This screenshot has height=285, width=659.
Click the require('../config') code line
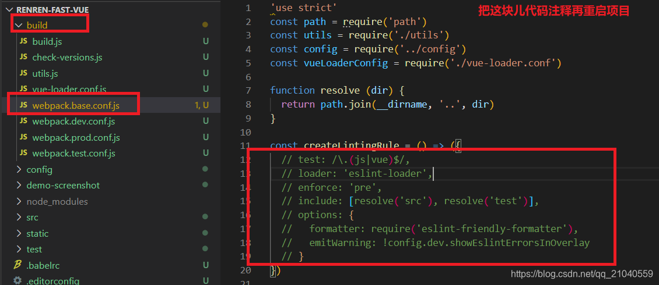[368, 49]
